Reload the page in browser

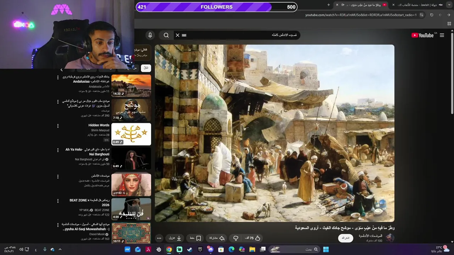432,15
